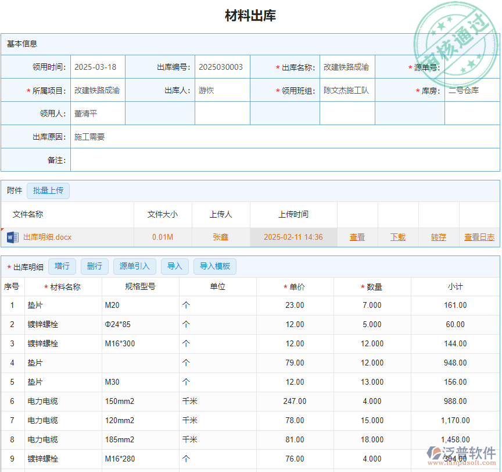Select the 领用班组 field showing 陈文杰施工队
Image resolution: width=502 pixels, height=472 pixels.
click(347, 90)
